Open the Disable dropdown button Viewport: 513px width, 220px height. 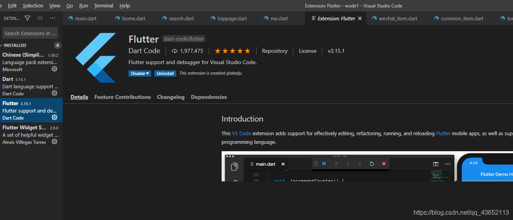[x=140, y=73]
